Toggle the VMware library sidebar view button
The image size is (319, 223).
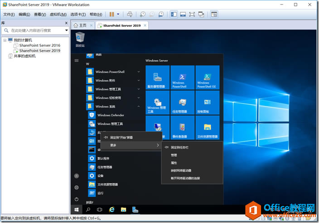(x=174, y=14)
